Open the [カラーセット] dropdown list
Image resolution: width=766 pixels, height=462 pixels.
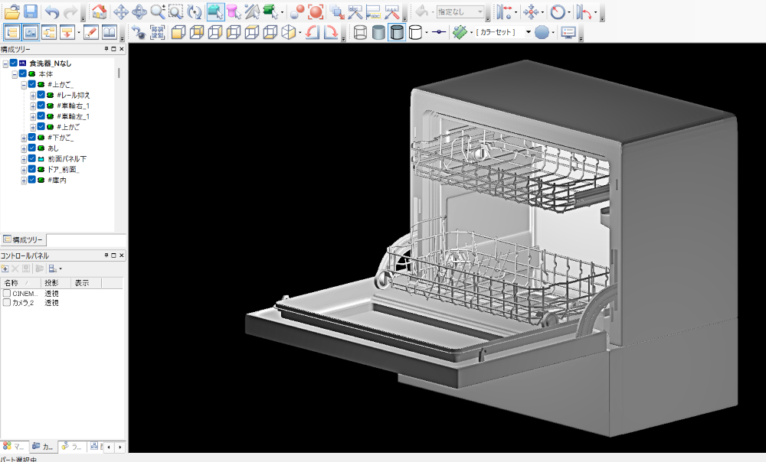tap(528, 32)
